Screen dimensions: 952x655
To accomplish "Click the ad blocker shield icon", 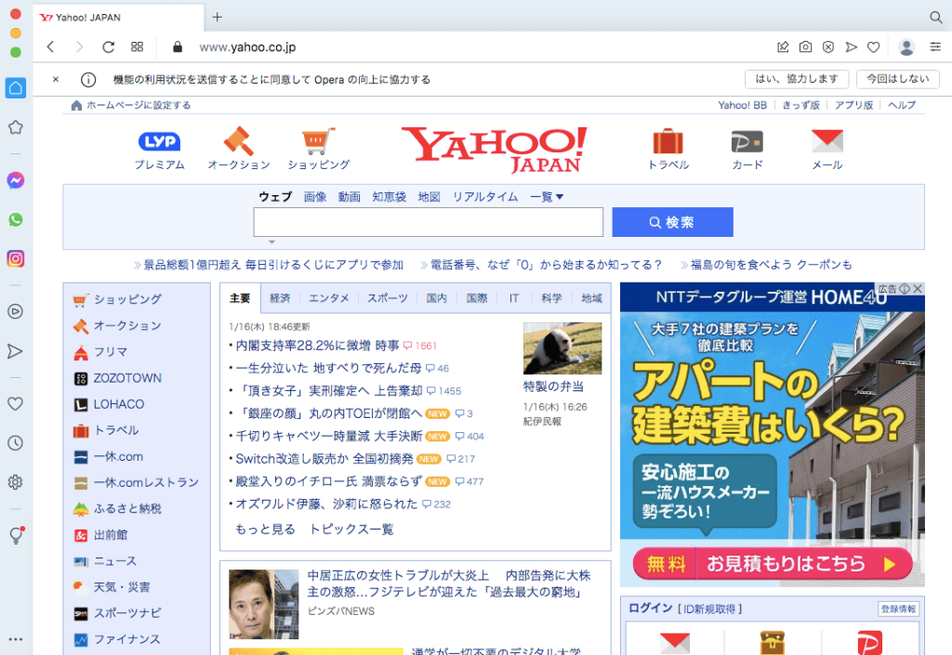I will 828,46.
